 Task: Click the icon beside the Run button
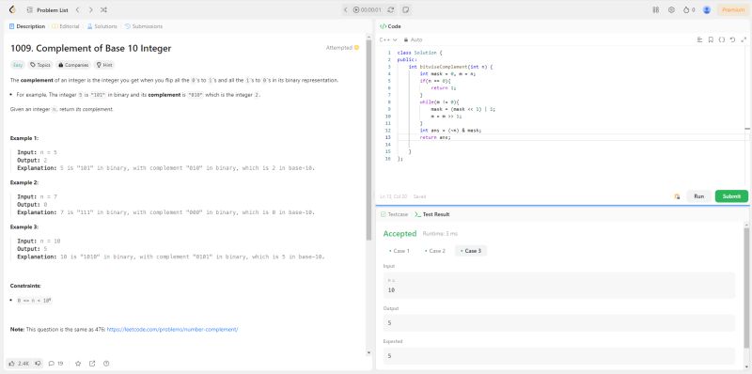(x=677, y=196)
